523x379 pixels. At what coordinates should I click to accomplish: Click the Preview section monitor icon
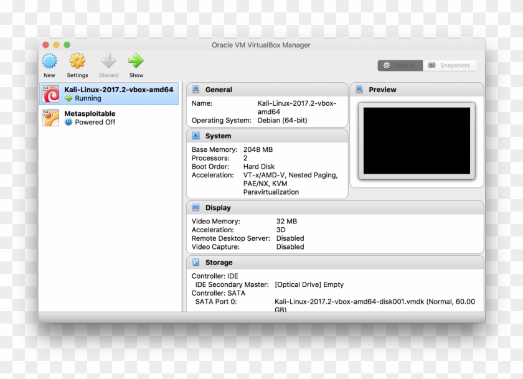359,90
